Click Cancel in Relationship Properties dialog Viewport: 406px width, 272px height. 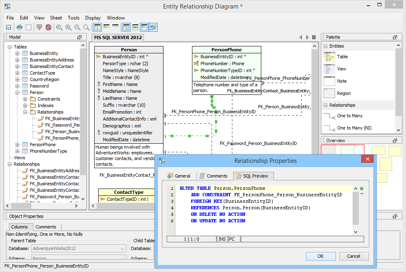[x=353, y=256]
